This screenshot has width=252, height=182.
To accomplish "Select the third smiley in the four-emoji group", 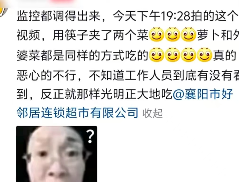I will pyautogui.click(x=189, y=55).
